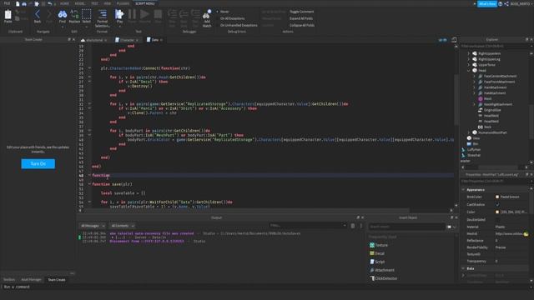Viewport: 534px width, 300px height.
Task: Select UpperTorso in Explorer
Action: point(486,65)
